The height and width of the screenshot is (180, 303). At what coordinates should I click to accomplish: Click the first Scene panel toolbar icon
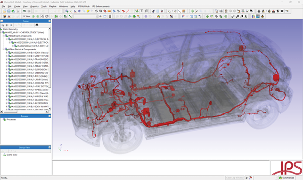pyautogui.click(x=3, y=25)
